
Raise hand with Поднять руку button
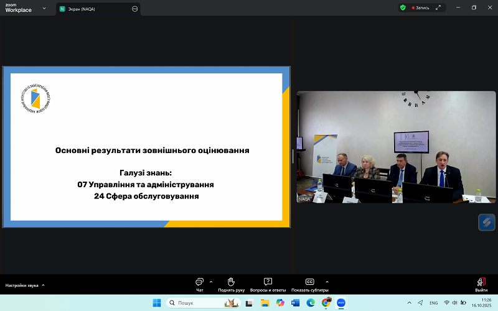click(x=230, y=284)
